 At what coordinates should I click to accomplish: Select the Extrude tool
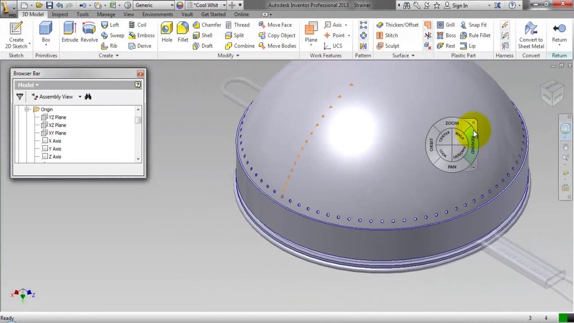(x=70, y=32)
